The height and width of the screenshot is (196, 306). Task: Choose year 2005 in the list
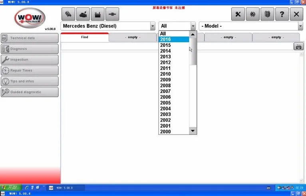click(174, 103)
